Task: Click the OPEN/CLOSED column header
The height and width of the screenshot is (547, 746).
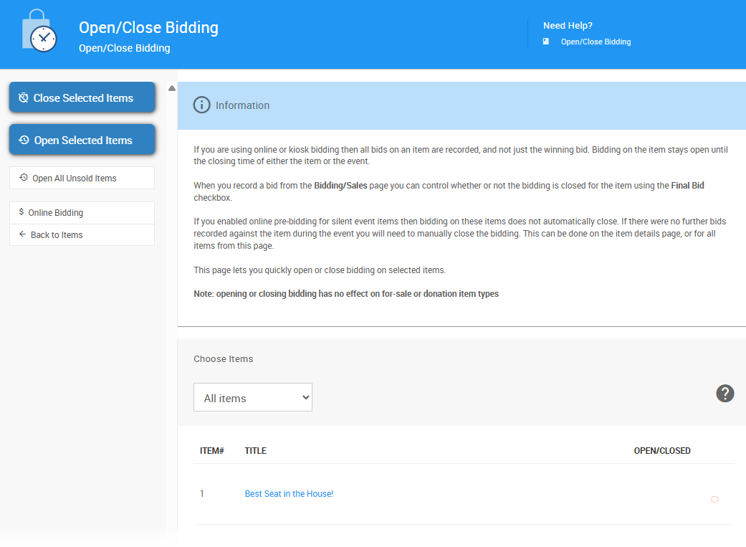Action: coord(661,451)
